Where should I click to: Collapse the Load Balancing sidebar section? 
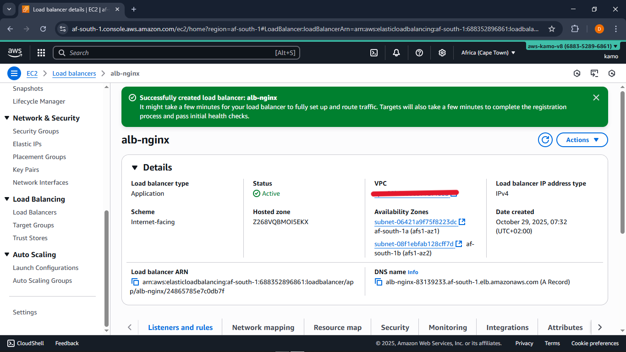(7, 199)
